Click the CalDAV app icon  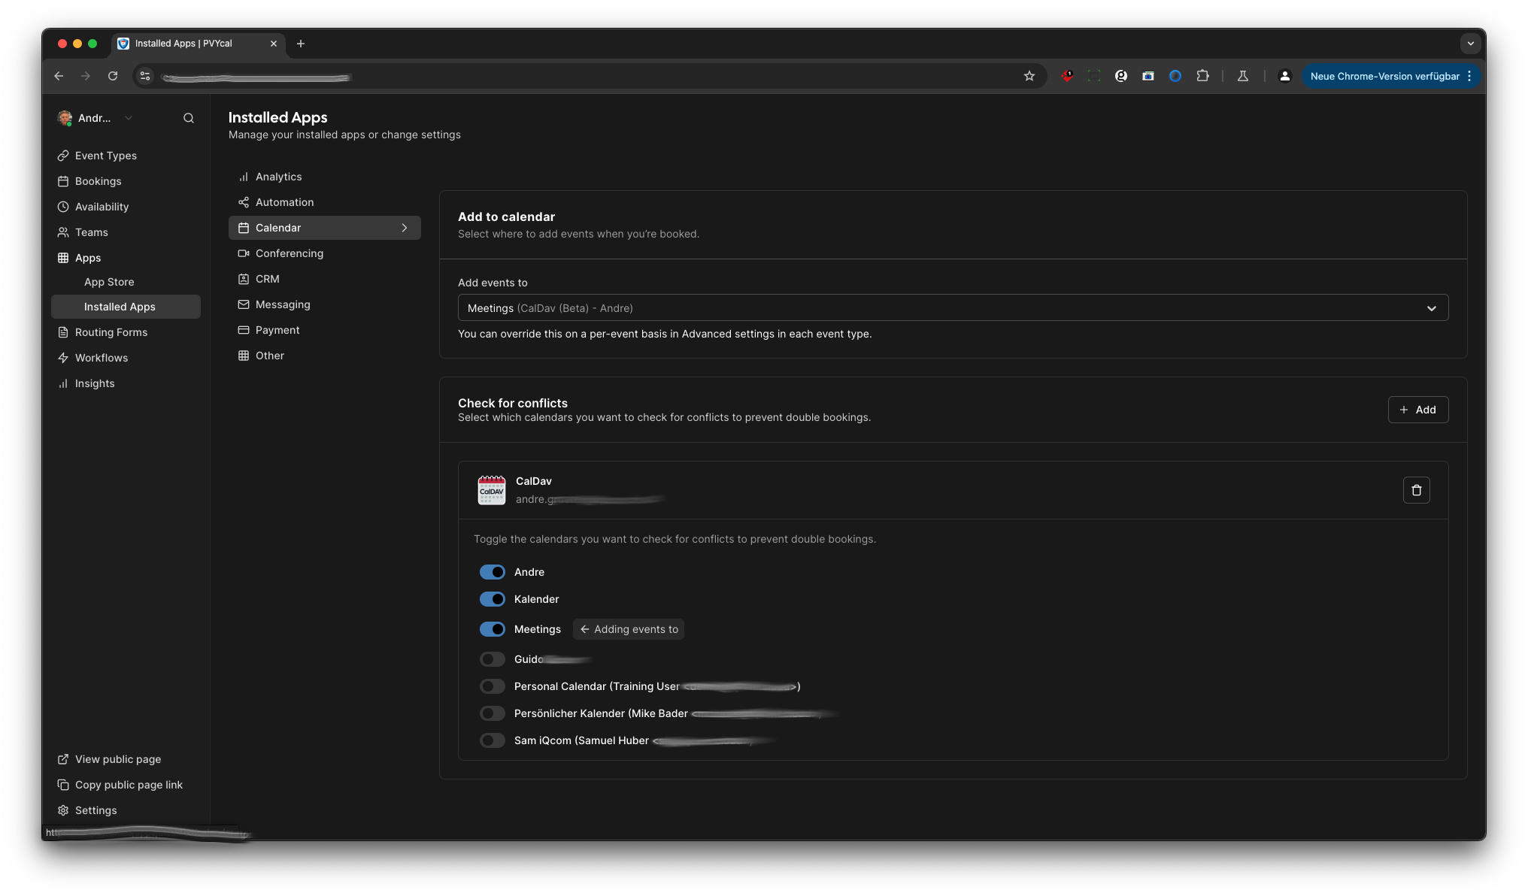pyautogui.click(x=491, y=489)
